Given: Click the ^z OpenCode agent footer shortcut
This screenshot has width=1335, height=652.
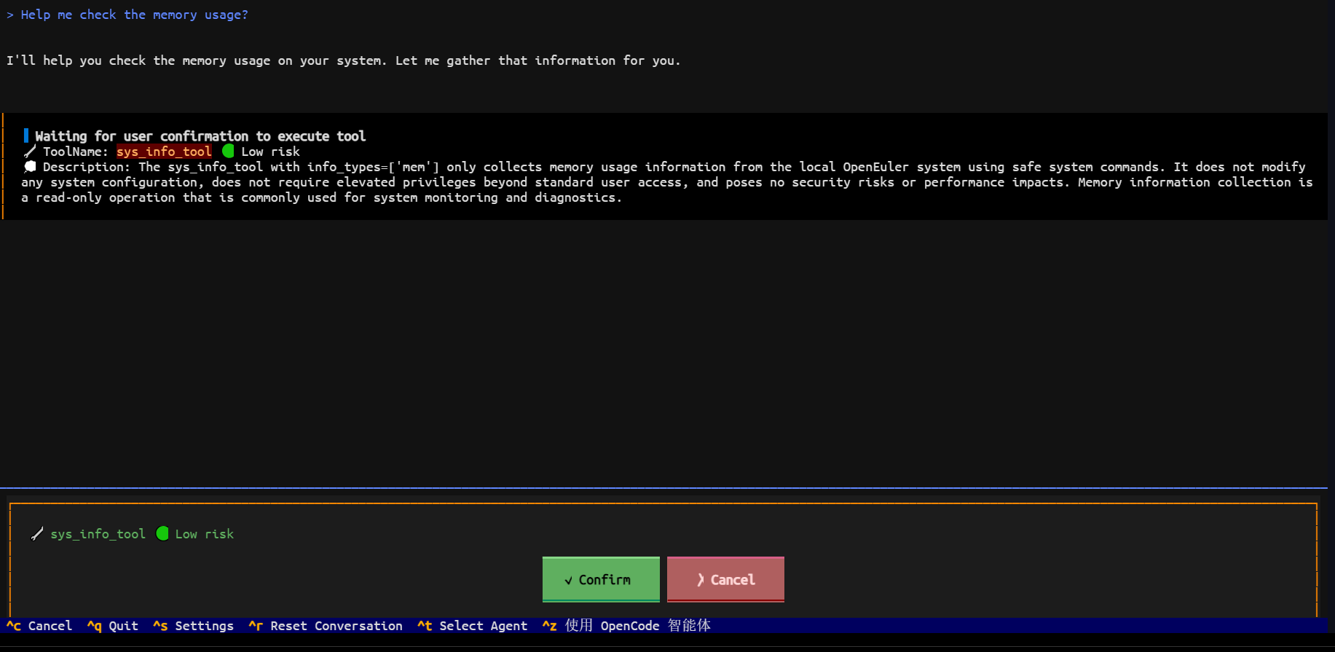Looking at the screenshot, I should pos(626,626).
